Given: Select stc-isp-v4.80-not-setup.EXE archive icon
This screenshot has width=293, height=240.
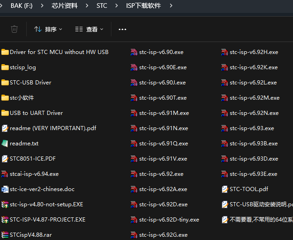Looking at the screenshot, I should [x=5, y=204].
